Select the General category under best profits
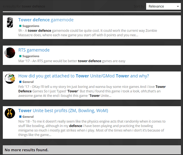 [x=26, y=116]
